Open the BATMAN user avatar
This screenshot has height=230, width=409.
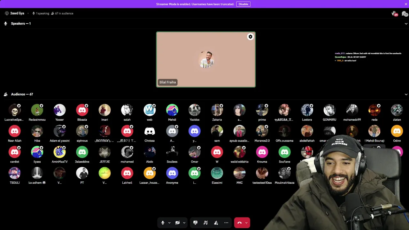pos(104,131)
